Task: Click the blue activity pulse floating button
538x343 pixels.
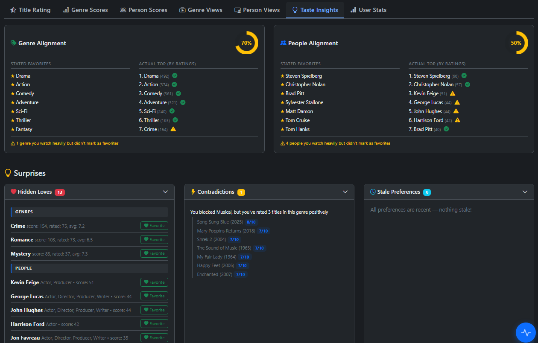Action: click(x=526, y=332)
